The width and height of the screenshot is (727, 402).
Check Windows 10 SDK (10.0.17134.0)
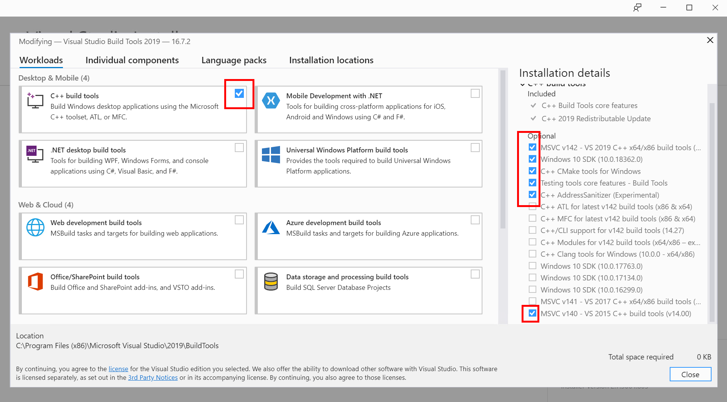tap(533, 277)
